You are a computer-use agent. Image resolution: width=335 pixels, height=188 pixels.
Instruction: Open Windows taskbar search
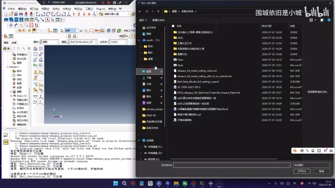(x=125, y=183)
